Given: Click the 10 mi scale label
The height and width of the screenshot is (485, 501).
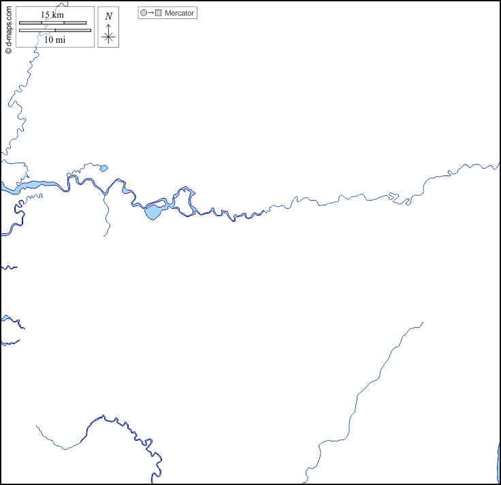Looking at the screenshot, I should pyautogui.click(x=54, y=39).
